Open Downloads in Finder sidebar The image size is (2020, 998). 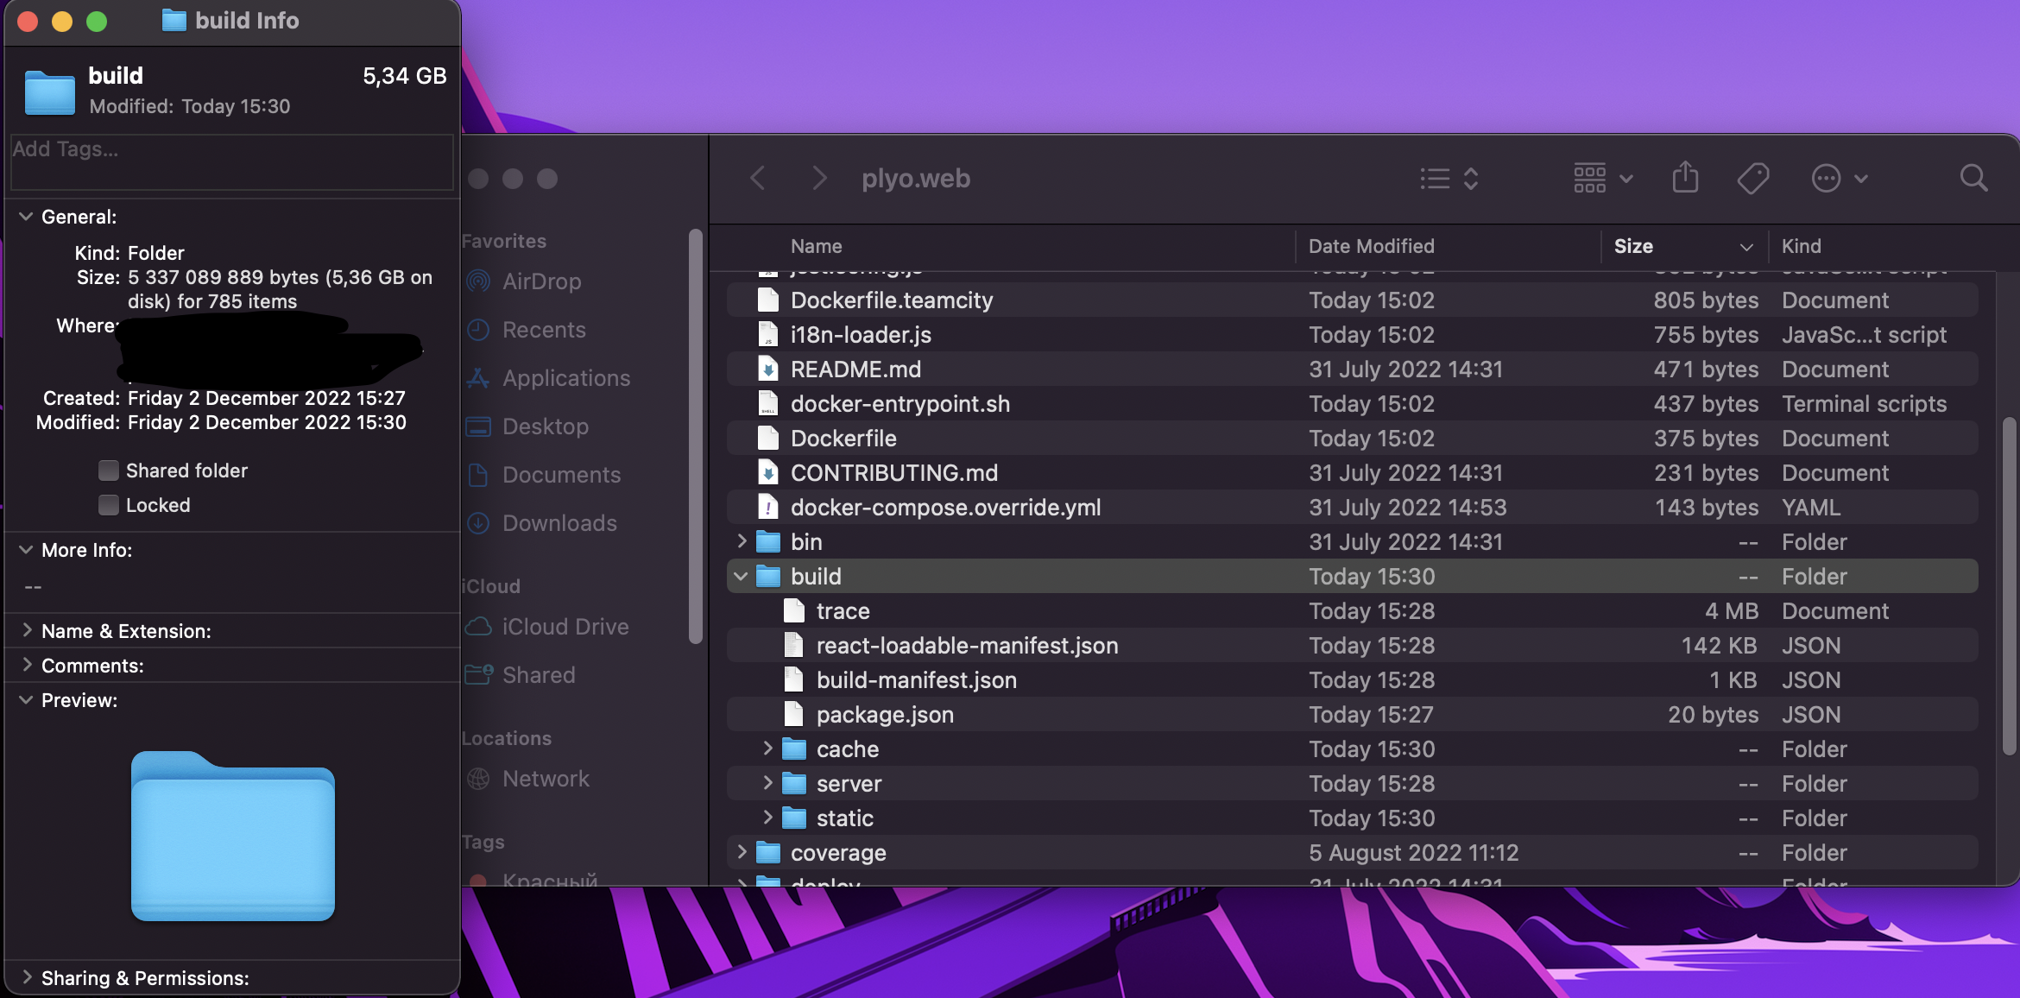541,523
